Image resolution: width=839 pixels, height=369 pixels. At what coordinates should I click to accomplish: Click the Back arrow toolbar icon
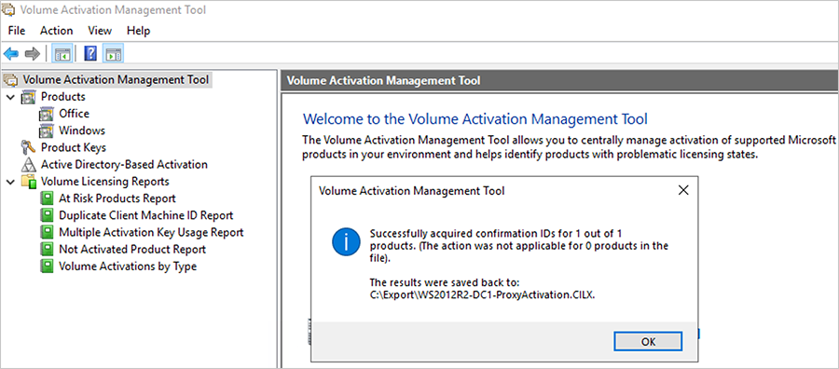tap(11, 53)
